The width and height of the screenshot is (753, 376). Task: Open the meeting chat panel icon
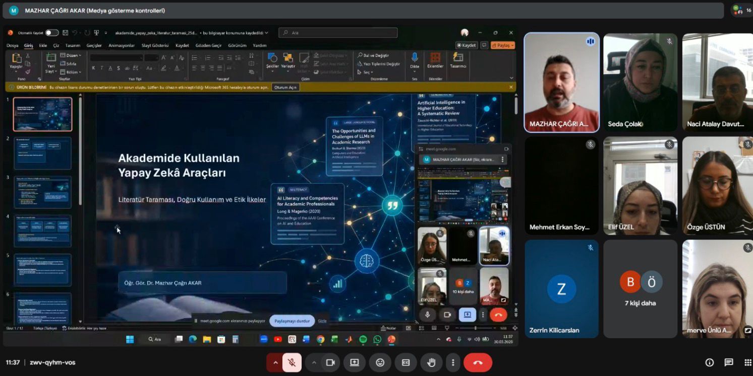(x=729, y=362)
